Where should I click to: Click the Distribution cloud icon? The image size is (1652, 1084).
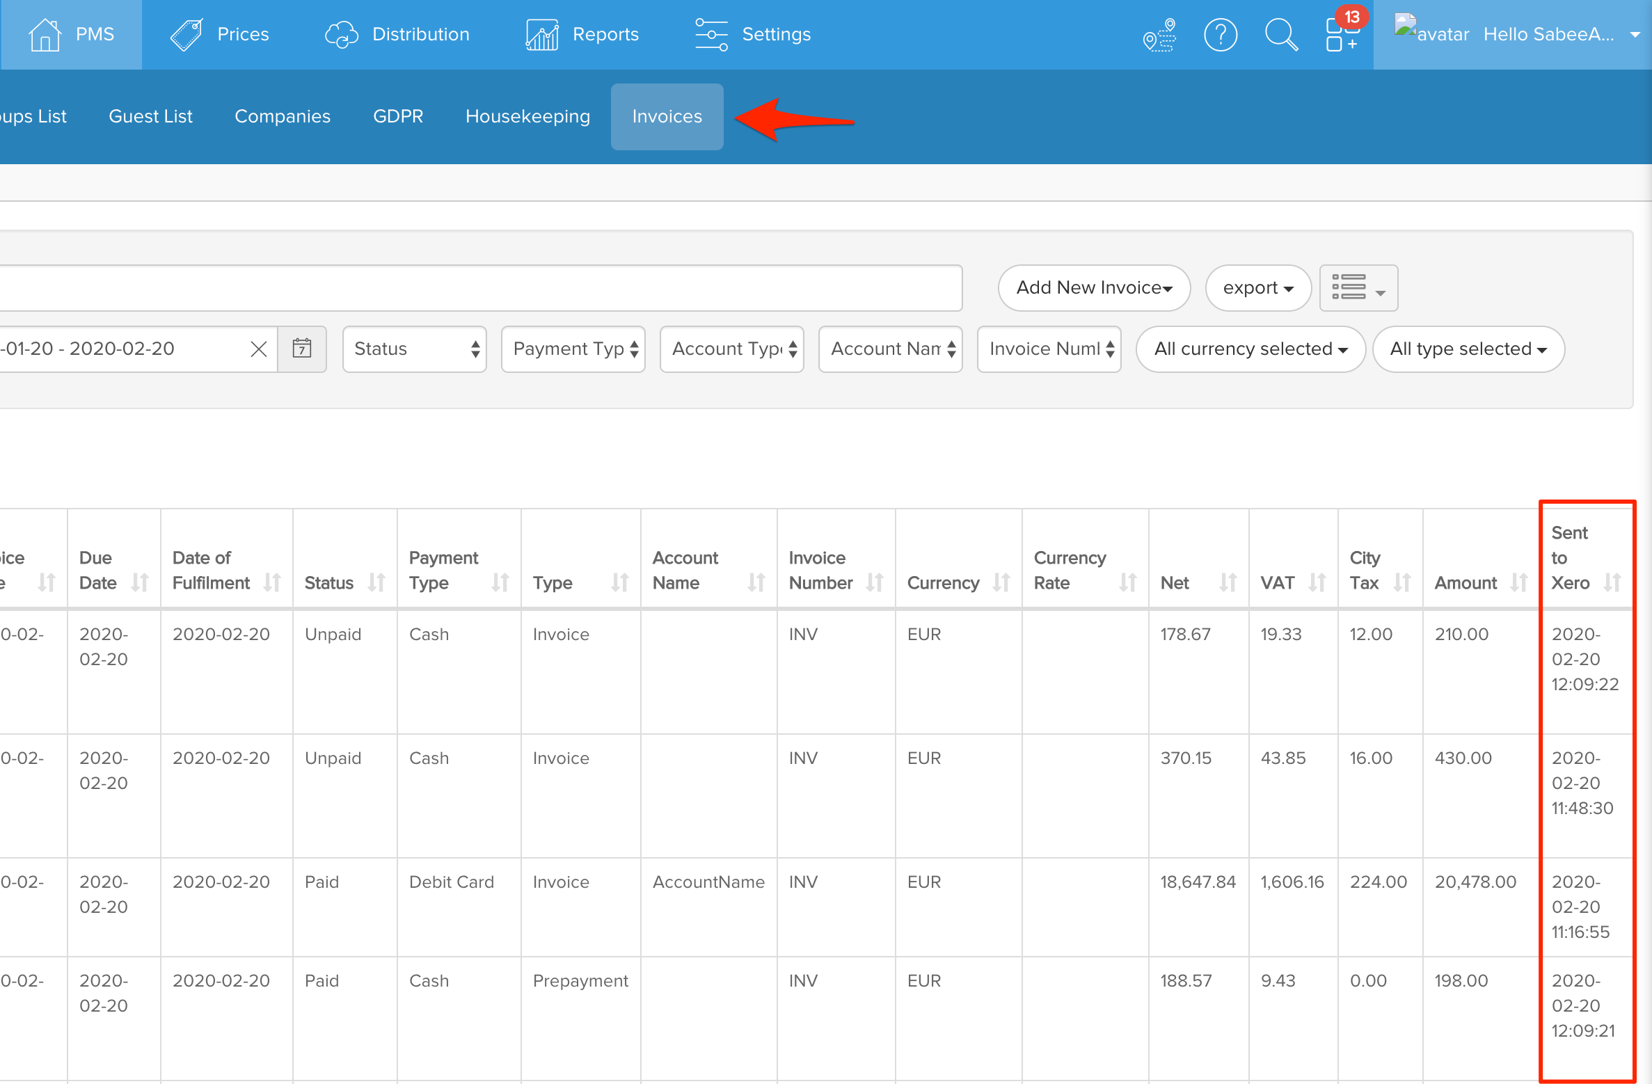341,34
